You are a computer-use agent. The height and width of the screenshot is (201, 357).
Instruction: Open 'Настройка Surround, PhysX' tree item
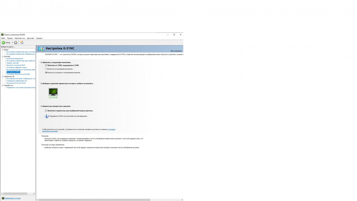[16, 83]
